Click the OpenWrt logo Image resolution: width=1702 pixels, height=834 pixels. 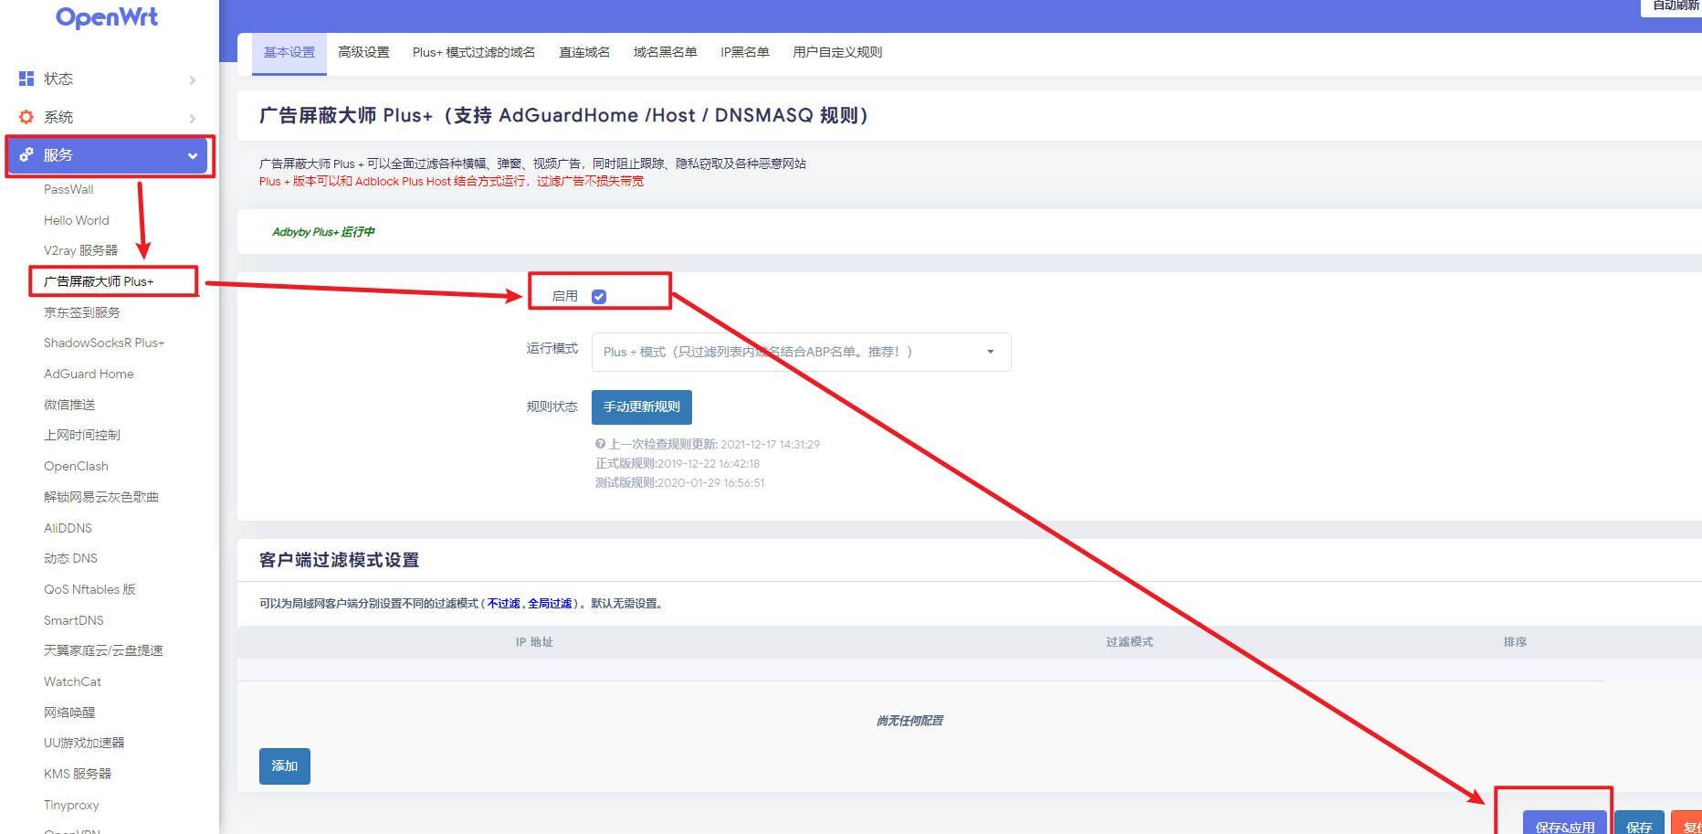(107, 17)
